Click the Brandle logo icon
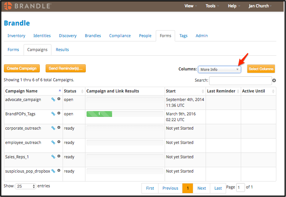286x197 pixels. 8,6
